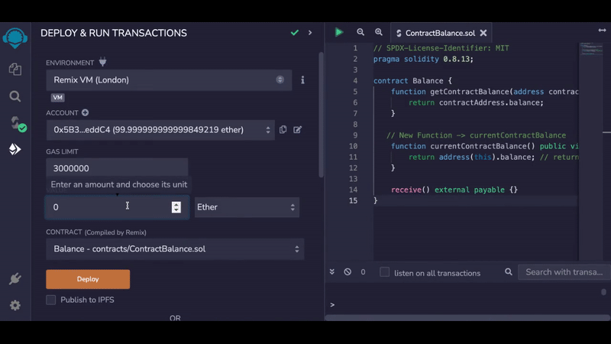Viewport: 611px width, 344px height.
Task: Open the Account selection dropdown
Action: tap(159, 130)
